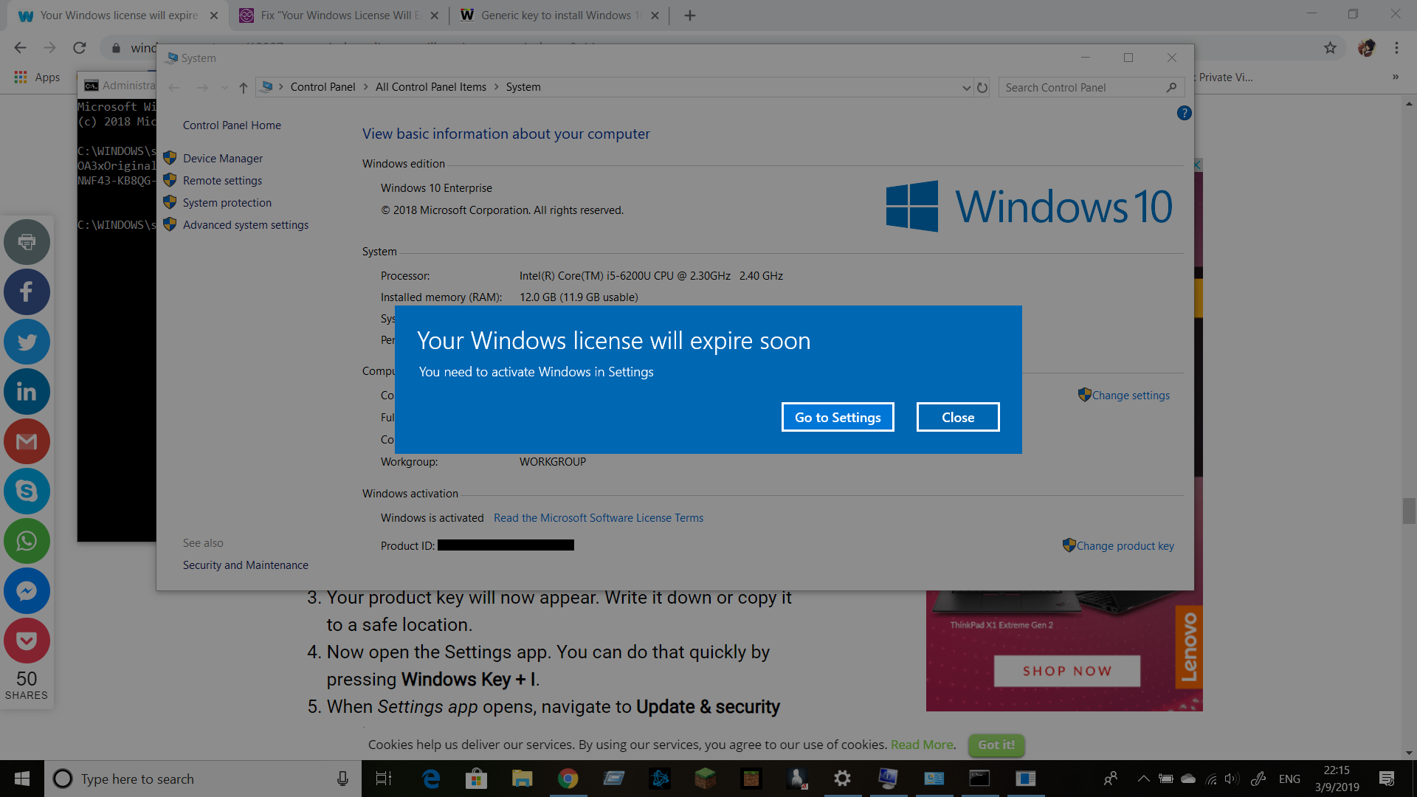1417x797 pixels.
Task: Go up one level in Control Panel
Action: pyautogui.click(x=243, y=87)
